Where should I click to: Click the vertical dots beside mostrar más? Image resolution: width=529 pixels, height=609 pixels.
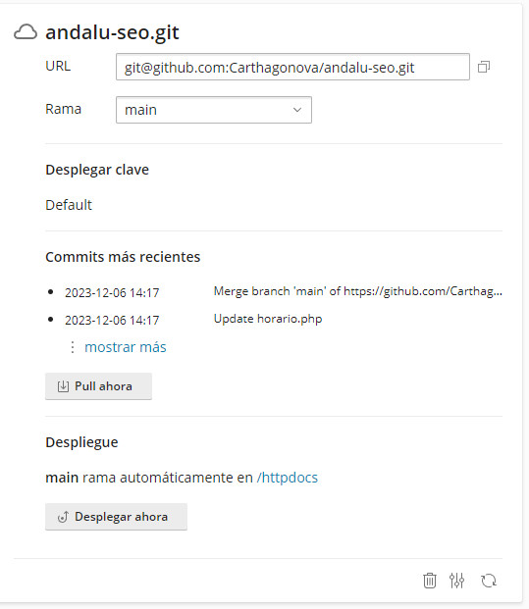pos(73,347)
